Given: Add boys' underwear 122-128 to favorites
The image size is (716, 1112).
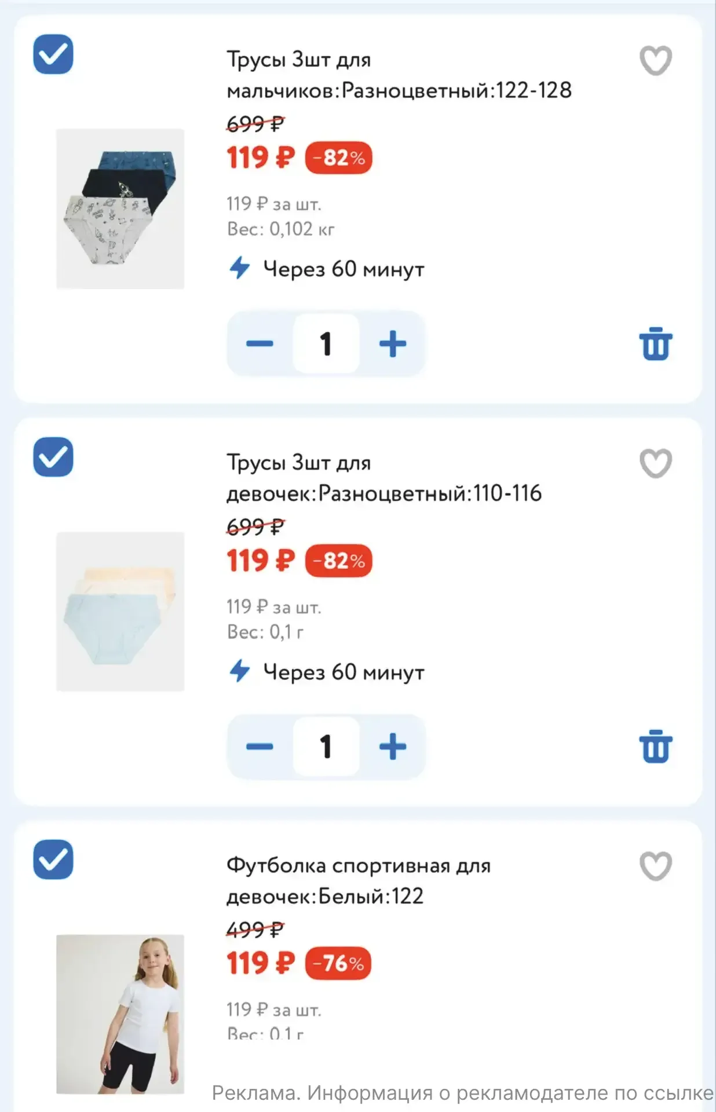Looking at the screenshot, I should click(x=655, y=60).
